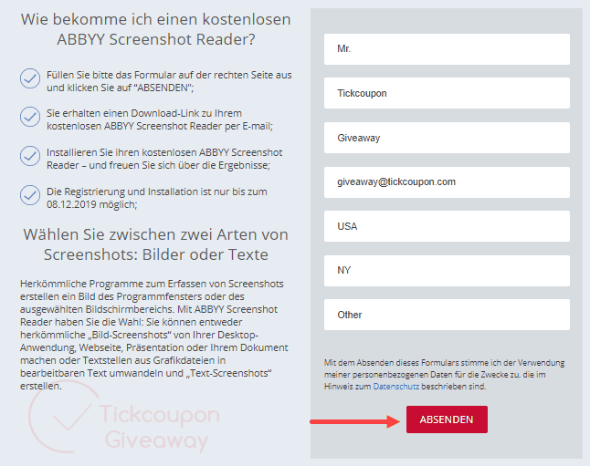Click checkmark icon beside 'Die Registrierung und Installation'

[x=30, y=195]
